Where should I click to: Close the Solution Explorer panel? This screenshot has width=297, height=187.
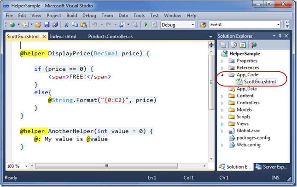[286, 36]
